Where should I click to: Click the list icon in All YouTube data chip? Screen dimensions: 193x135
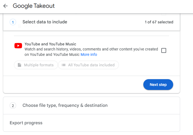(63, 65)
